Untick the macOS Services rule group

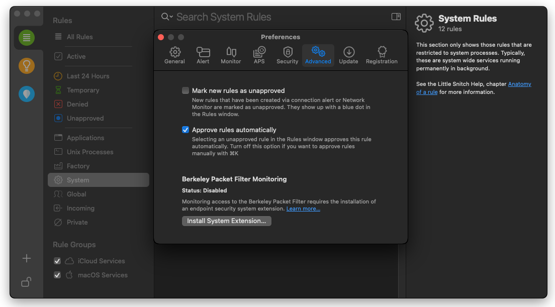(x=57, y=275)
